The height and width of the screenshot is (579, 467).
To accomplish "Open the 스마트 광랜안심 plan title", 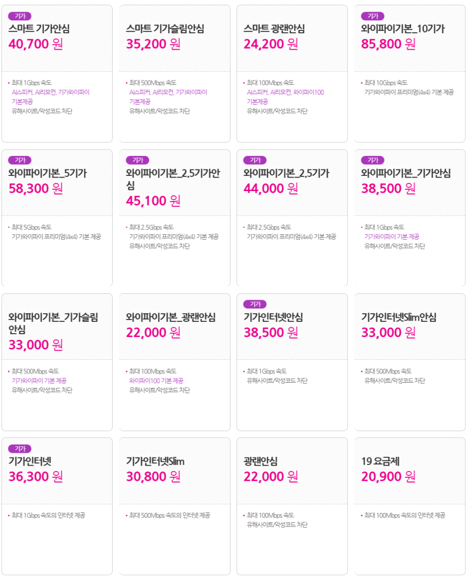I will coord(274,29).
